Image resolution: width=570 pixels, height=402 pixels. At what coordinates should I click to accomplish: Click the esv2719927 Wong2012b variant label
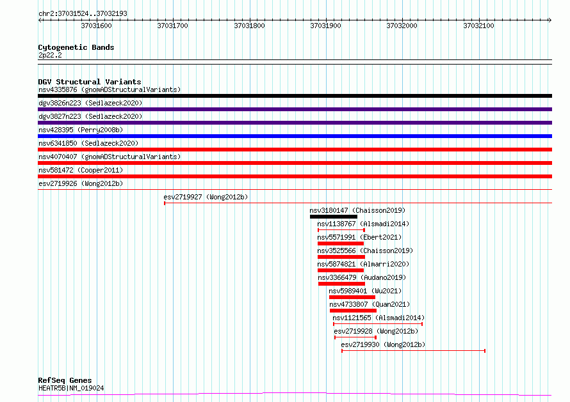pyautogui.click(x=206, y=197)
